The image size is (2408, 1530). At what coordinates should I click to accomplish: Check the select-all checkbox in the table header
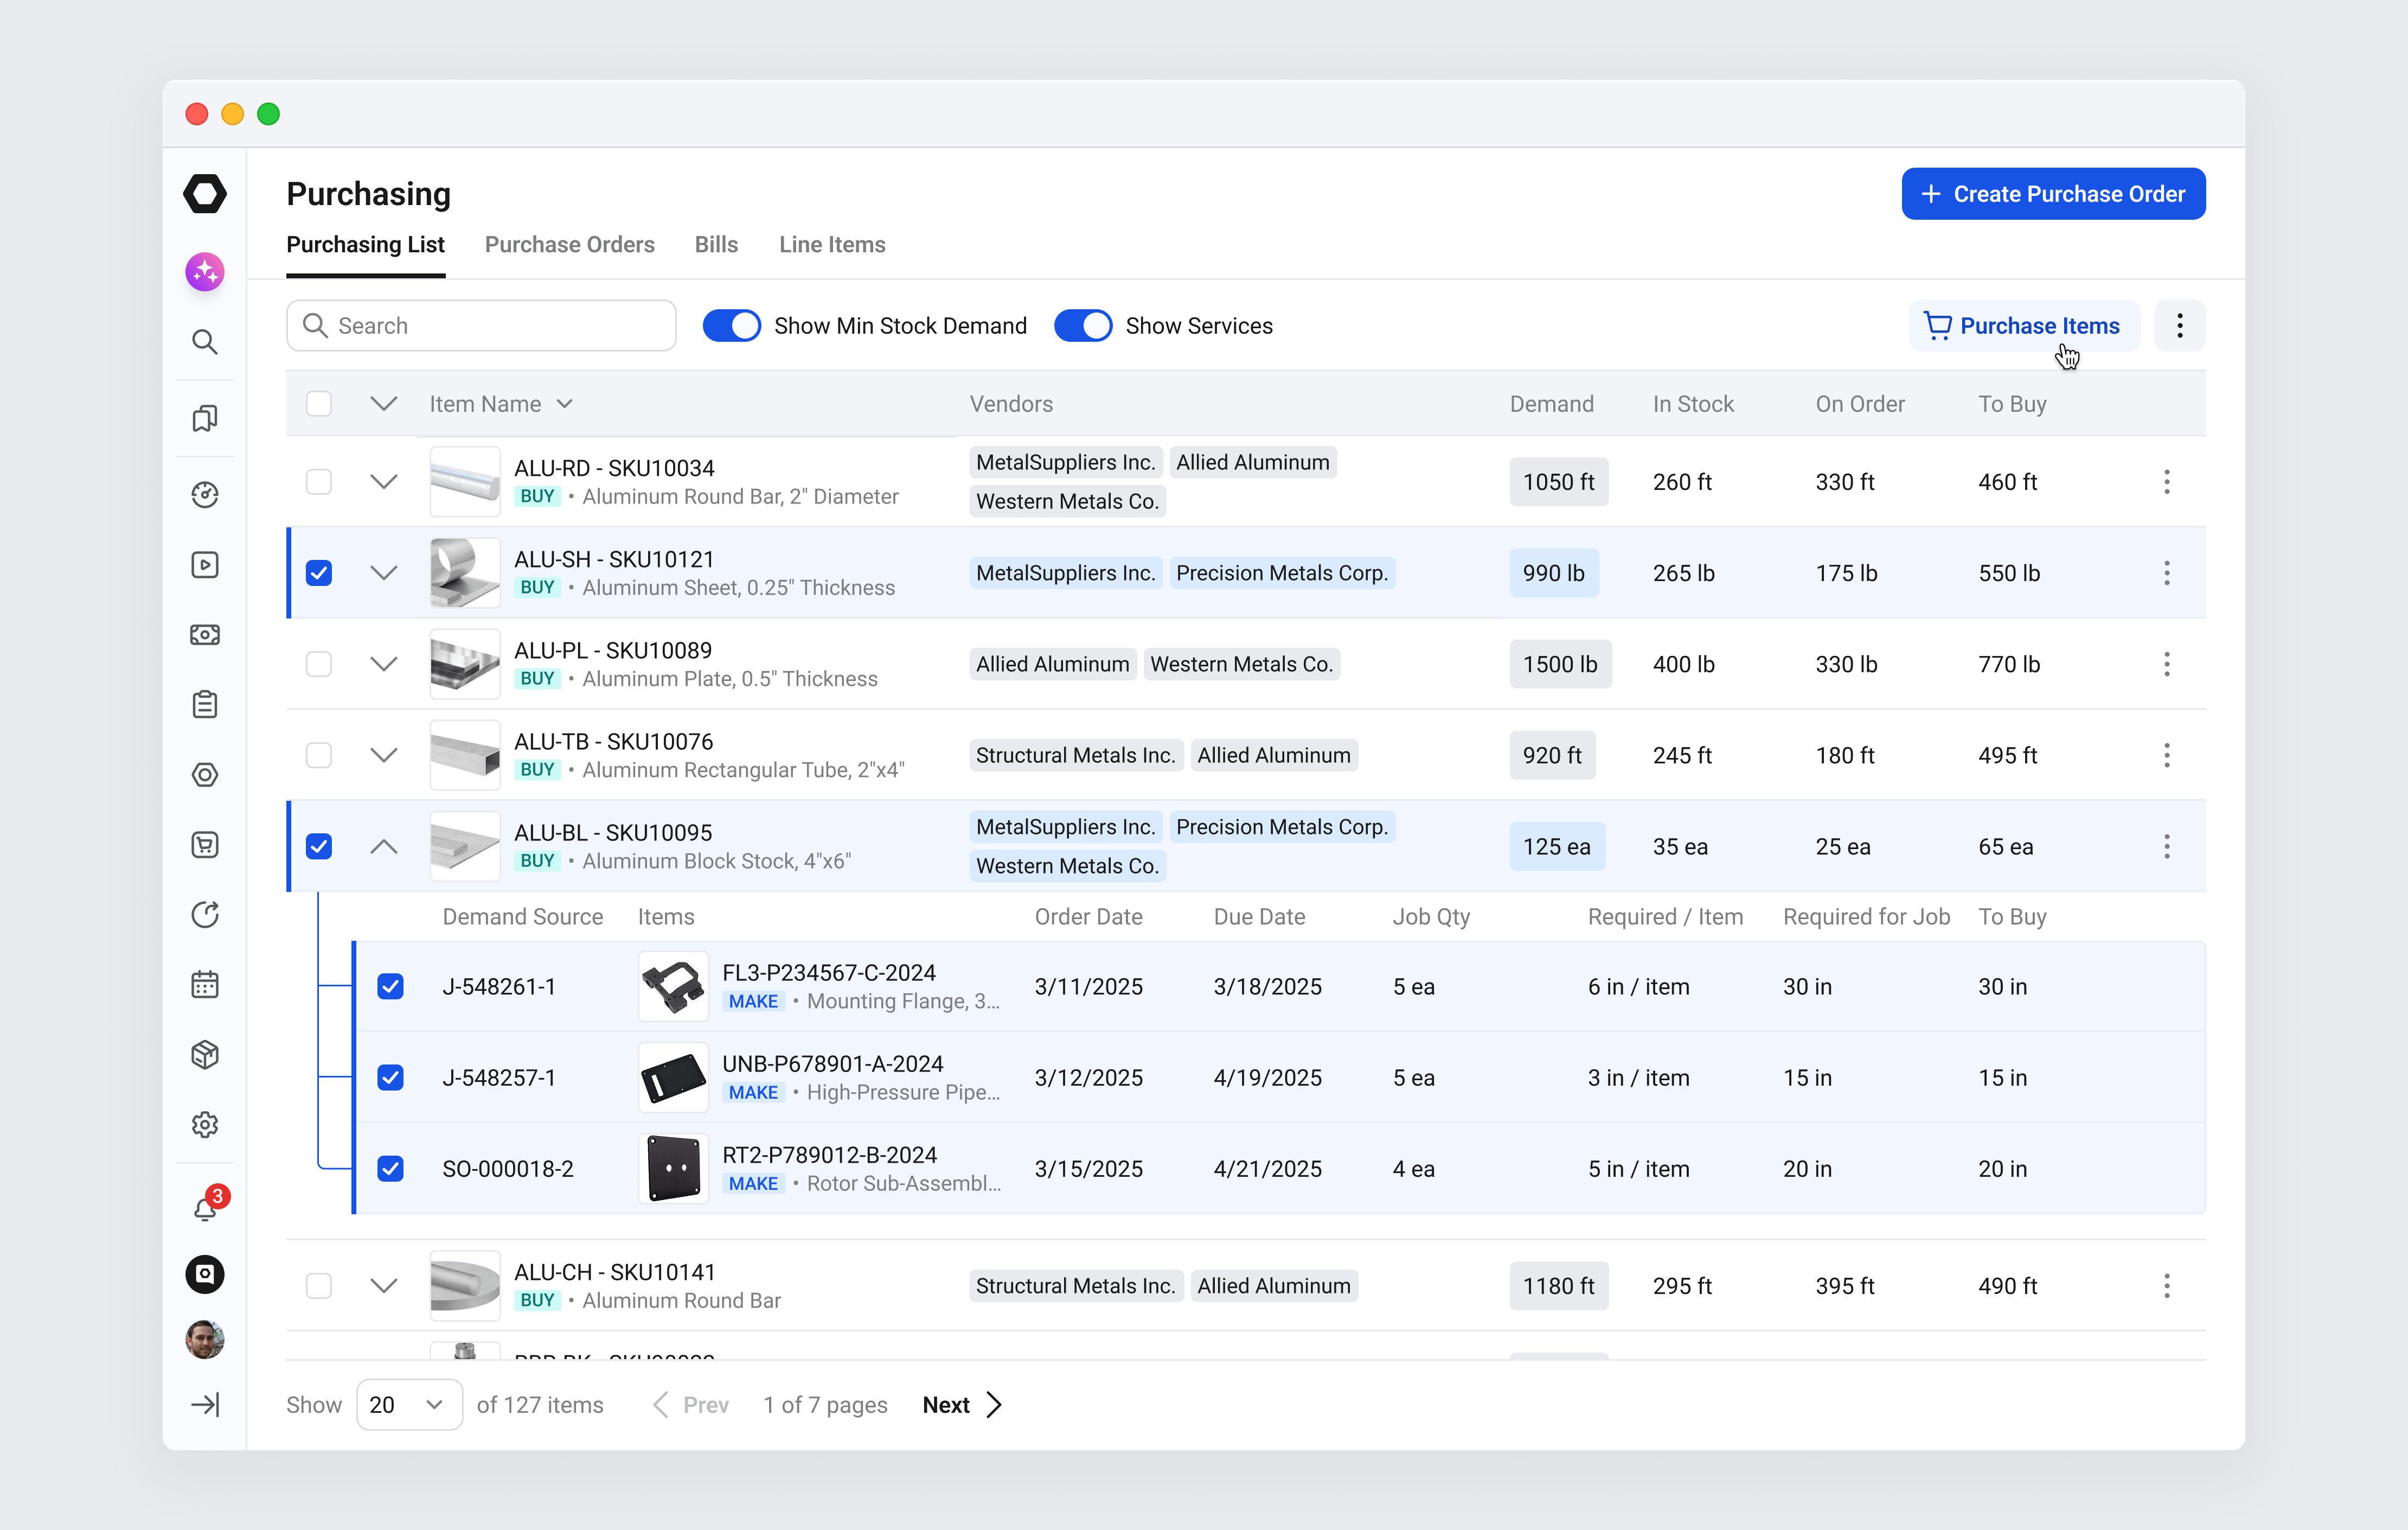[319, 403]
